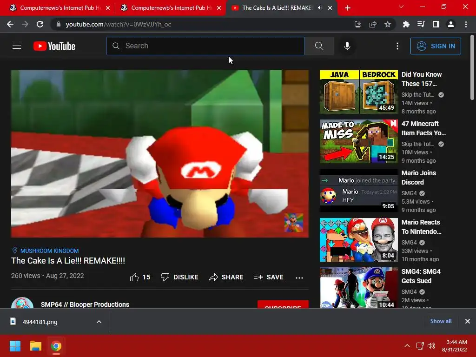Open '47 Minecraft Item Facts' title

pyautogui.click(x=423, y=128)
